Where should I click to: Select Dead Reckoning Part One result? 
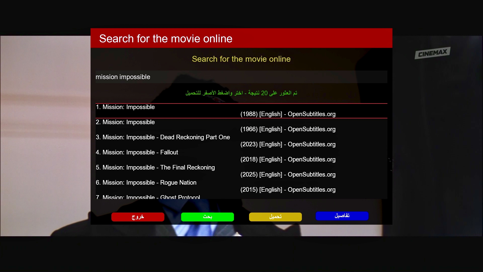tap(163, 137)
